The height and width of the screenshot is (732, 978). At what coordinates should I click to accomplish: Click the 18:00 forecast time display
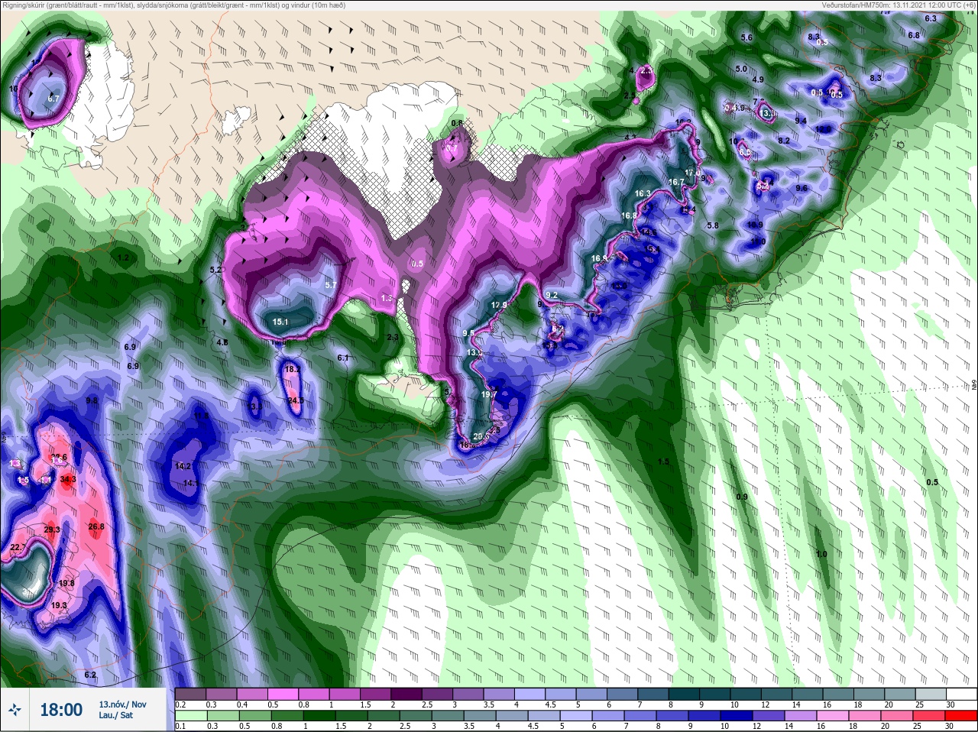61,710
